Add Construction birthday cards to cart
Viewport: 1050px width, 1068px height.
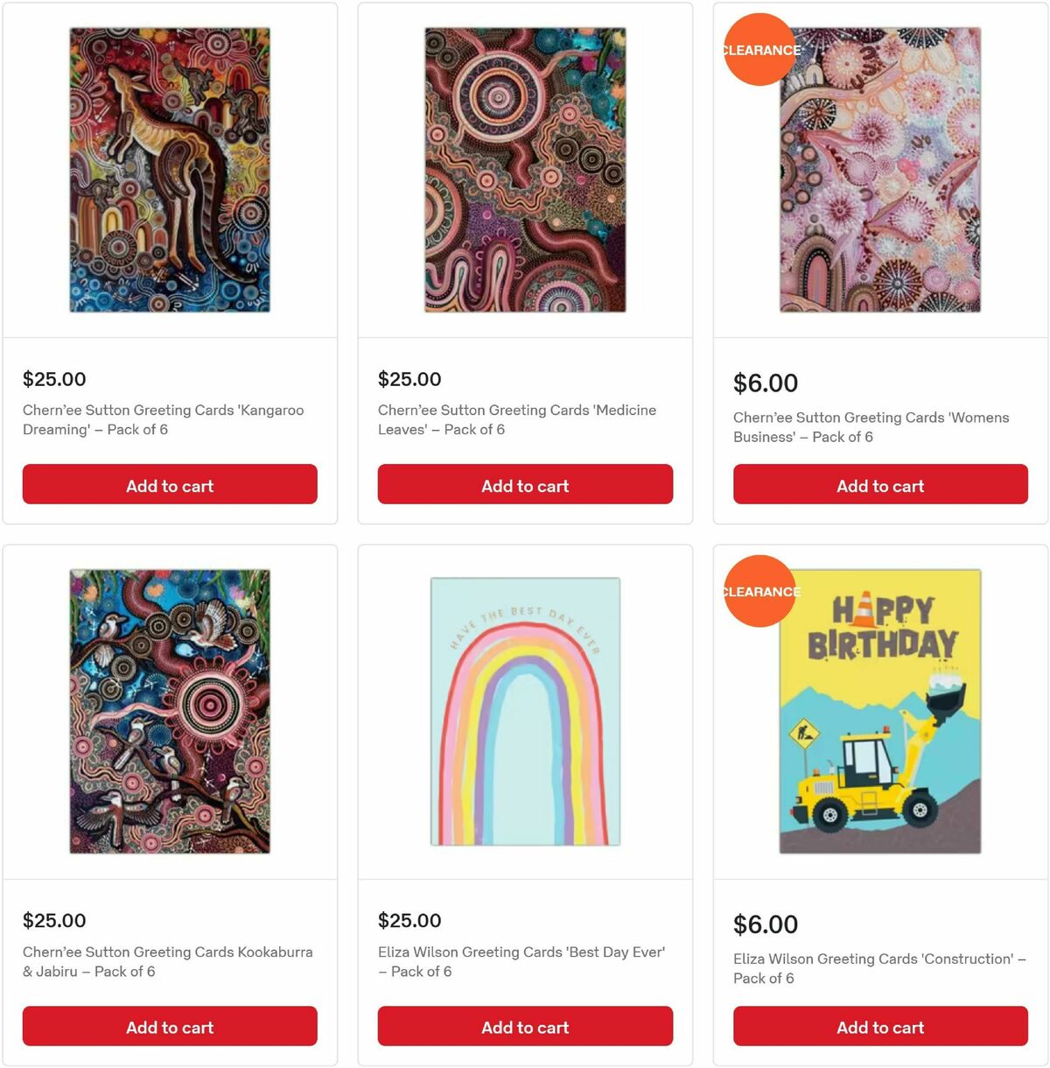pos(879,1026)
